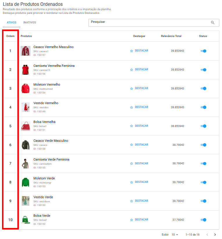Open the Exibir rows-per-page dropdown
The image size is (222, 239).
(175, 235)
